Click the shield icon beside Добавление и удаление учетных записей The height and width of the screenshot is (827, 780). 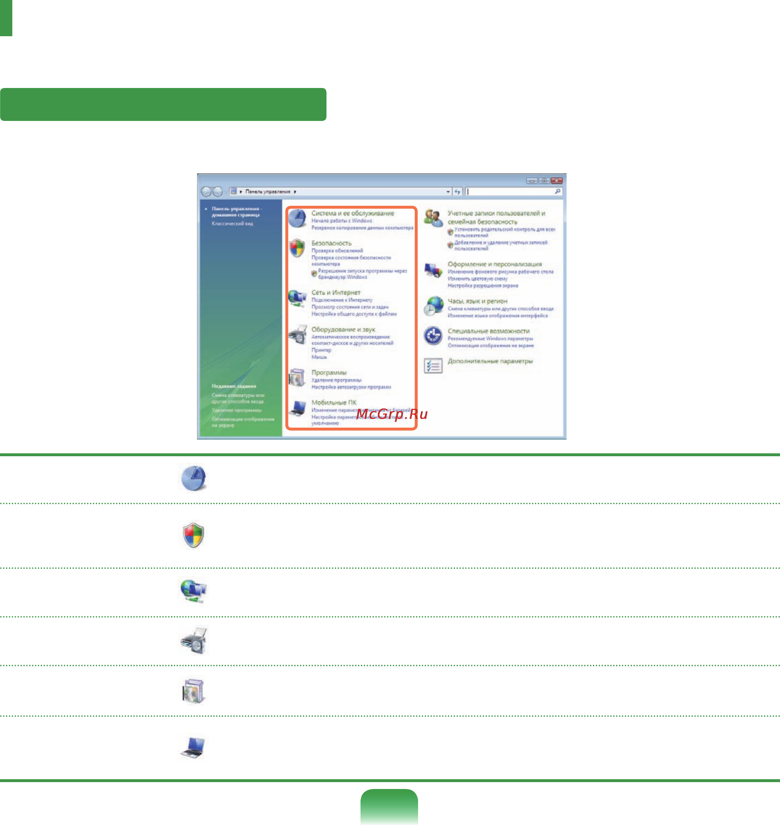pyautogui.click(x=450, y=245)
